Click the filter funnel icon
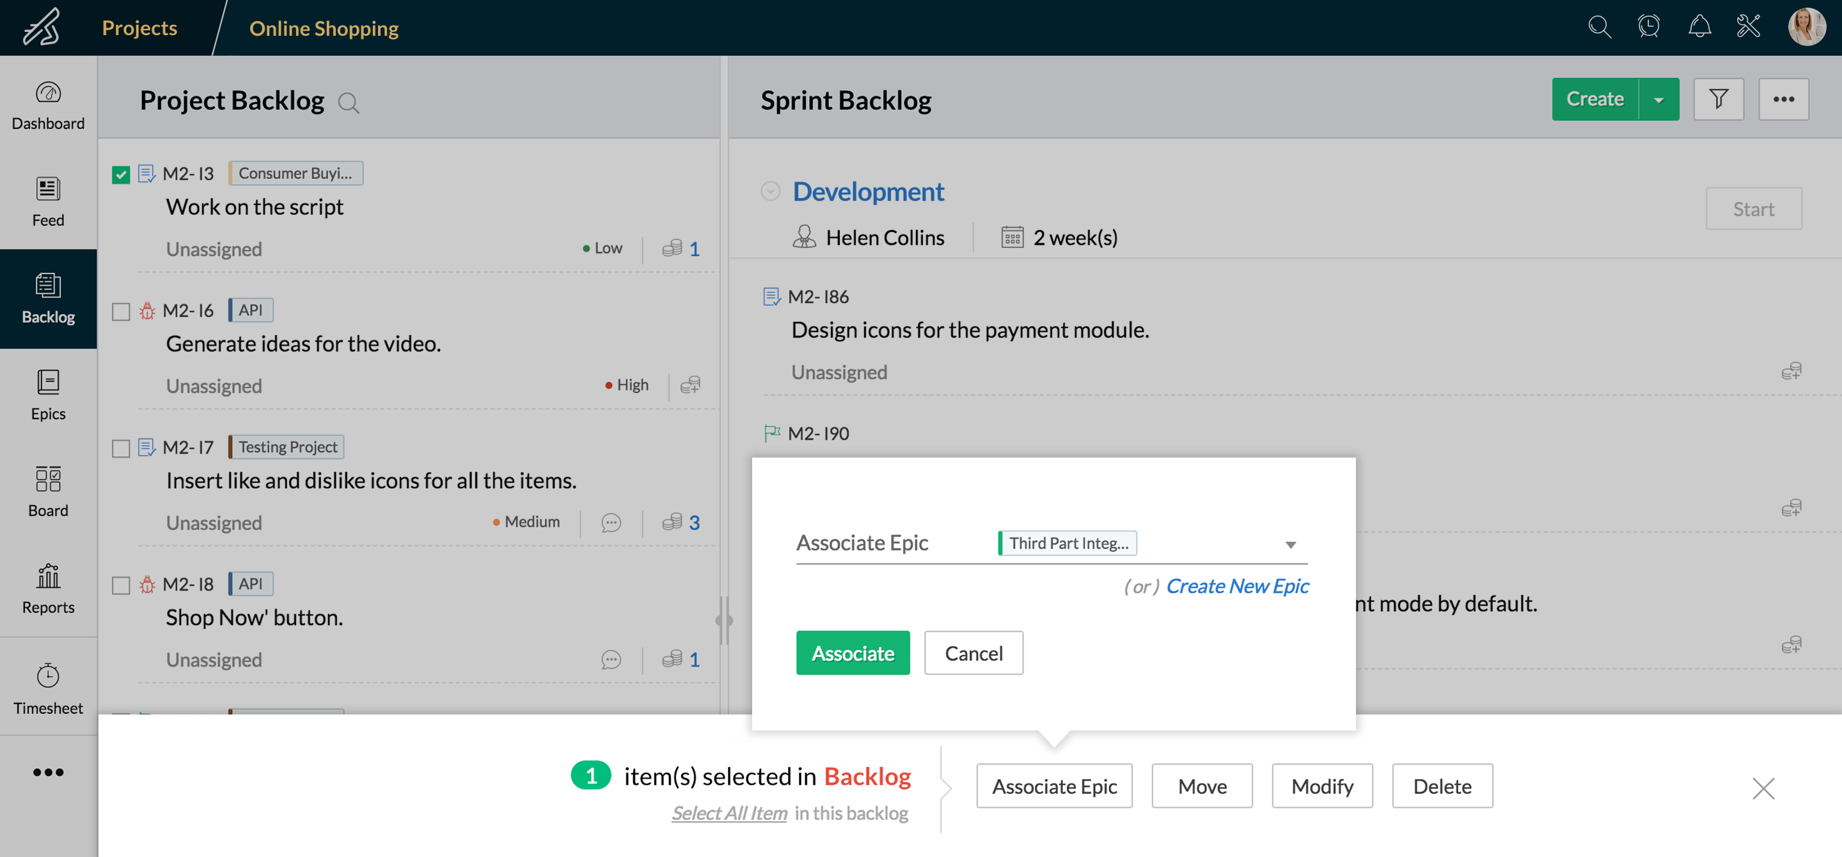 pyautogui.click(x=1719, y=99)
